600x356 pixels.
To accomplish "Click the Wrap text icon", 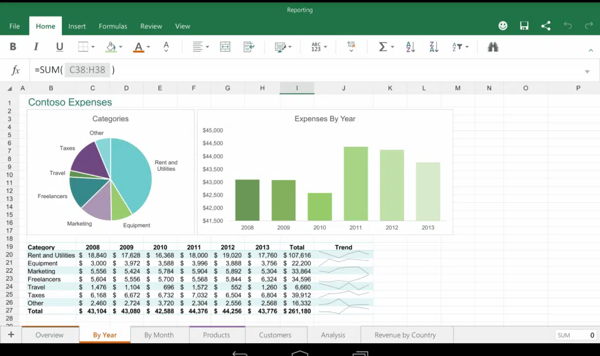I will pos(249,47).
